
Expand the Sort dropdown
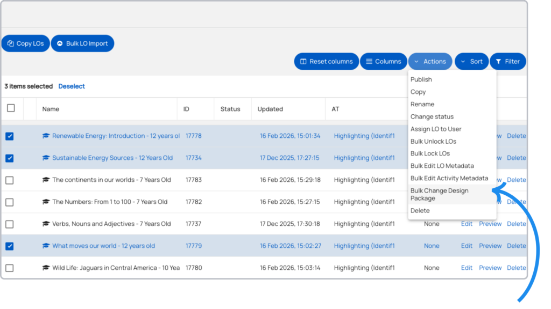click(471, 62)
